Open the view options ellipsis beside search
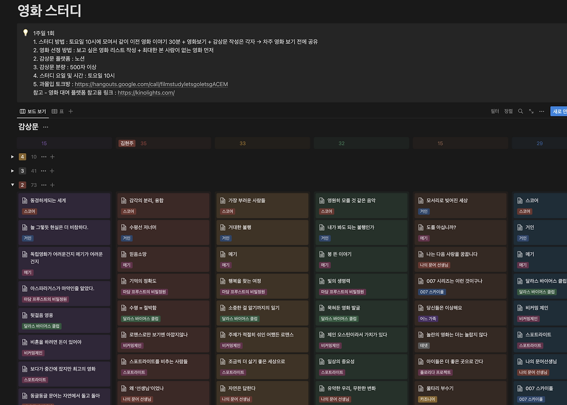This screenshot has width=567, height=405. coord(541,112)
